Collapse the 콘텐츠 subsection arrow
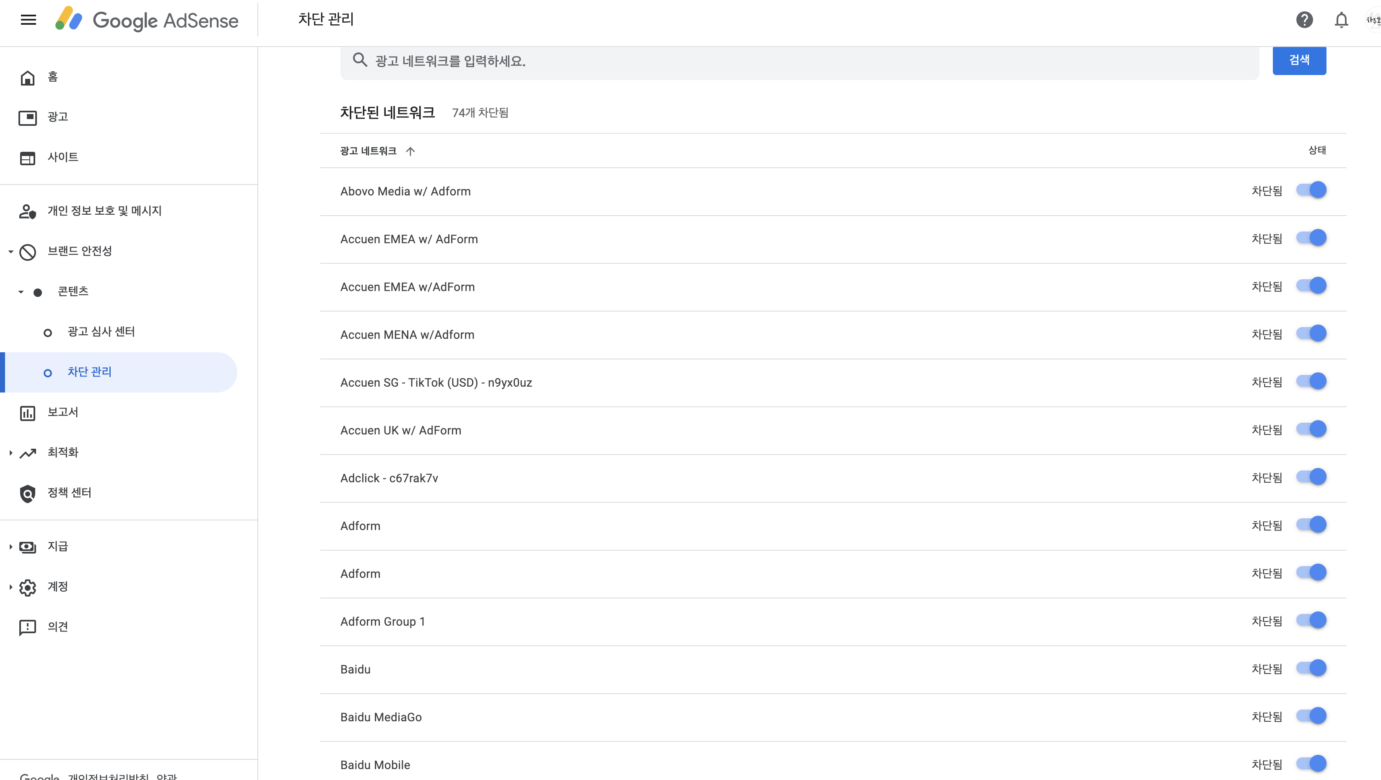The image size is (1381, 780). click(21, 292)
